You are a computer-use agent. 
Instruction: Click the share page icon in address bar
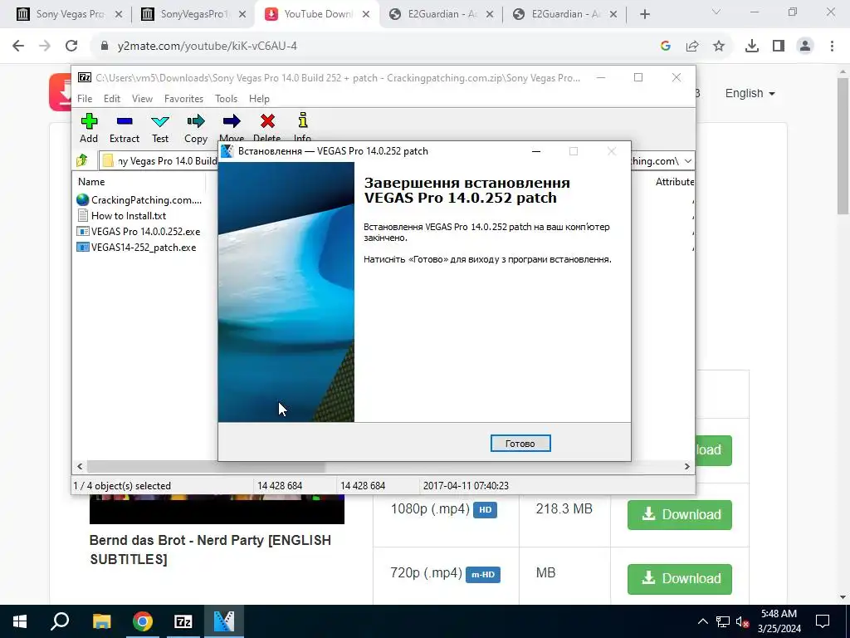click(x=692, y=47)
